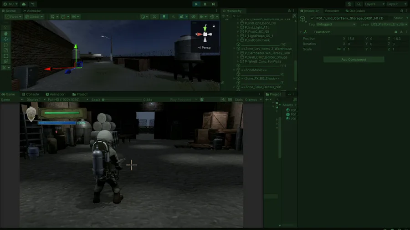
Task: Advance one frame with the Step button
Action: [213, 4]
